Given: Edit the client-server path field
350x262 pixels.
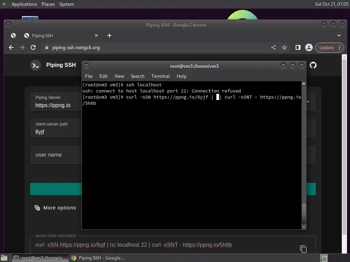Looking at the screenshot, I should (x=56, y=128).
